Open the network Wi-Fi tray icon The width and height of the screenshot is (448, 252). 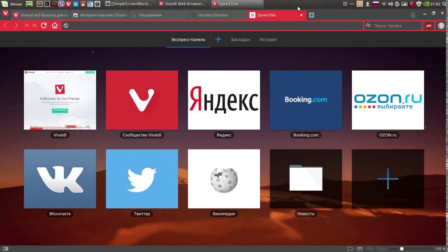coord(384,4)
